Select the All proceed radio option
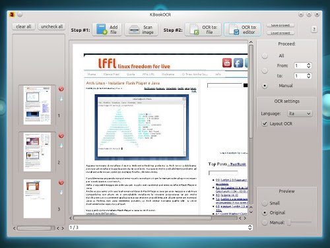330x248 pixels. (x=265, y=56)
